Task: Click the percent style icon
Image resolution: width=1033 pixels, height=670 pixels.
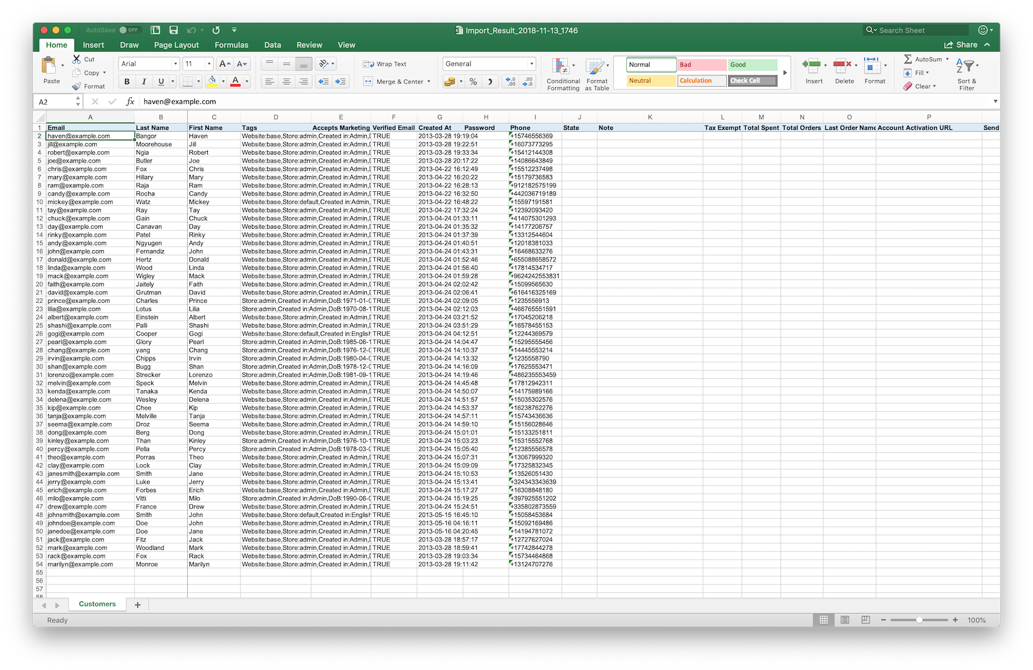Action: pos(473,81)
